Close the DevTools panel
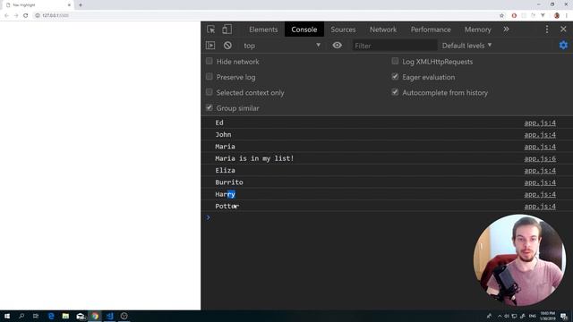The width and height of the screenshot is (573, 322). coord(563,30)
